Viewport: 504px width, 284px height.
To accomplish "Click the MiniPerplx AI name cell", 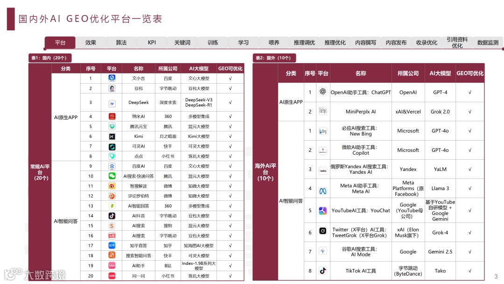I will point(361,112).
